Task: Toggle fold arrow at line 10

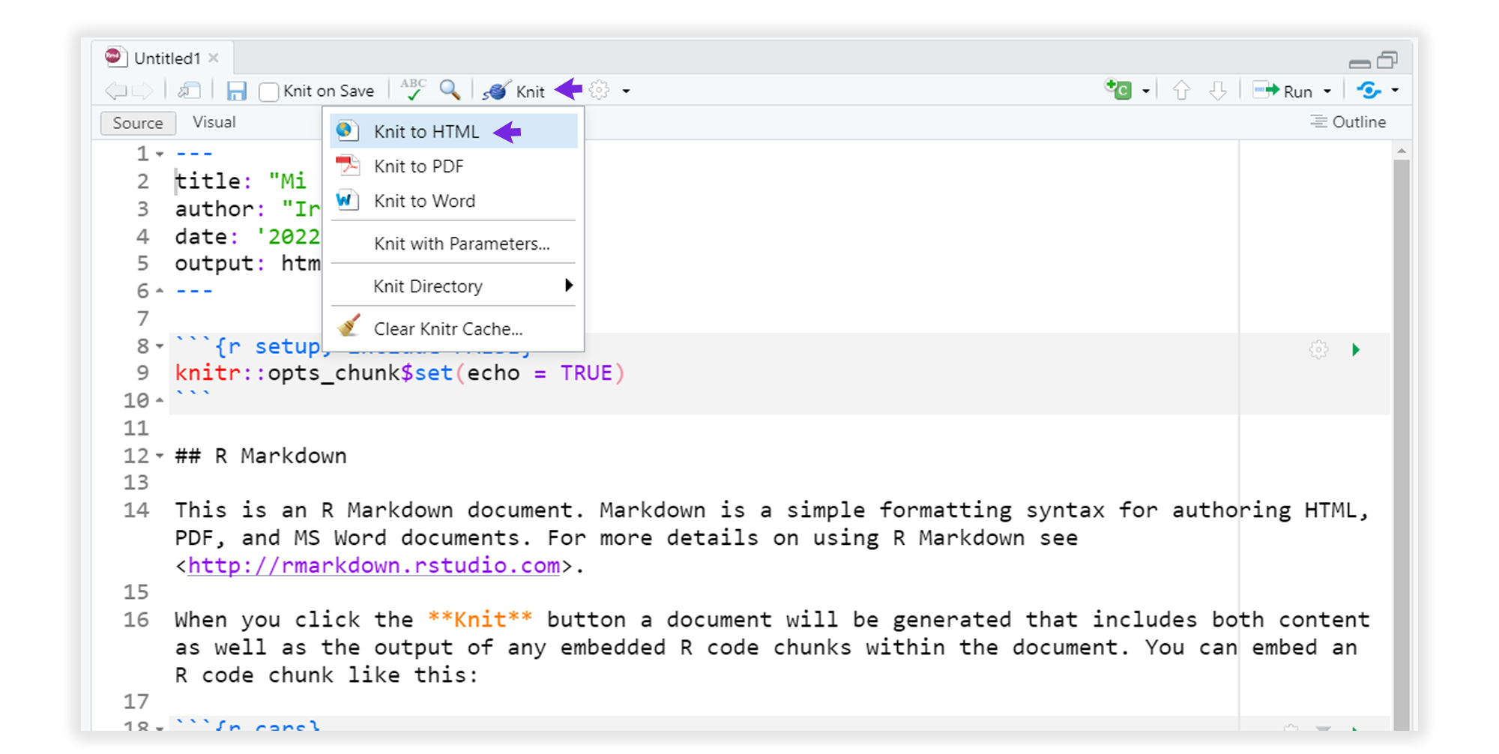Action: (160, 400)
